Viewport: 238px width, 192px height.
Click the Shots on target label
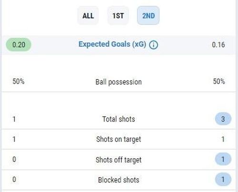[119, 140]
